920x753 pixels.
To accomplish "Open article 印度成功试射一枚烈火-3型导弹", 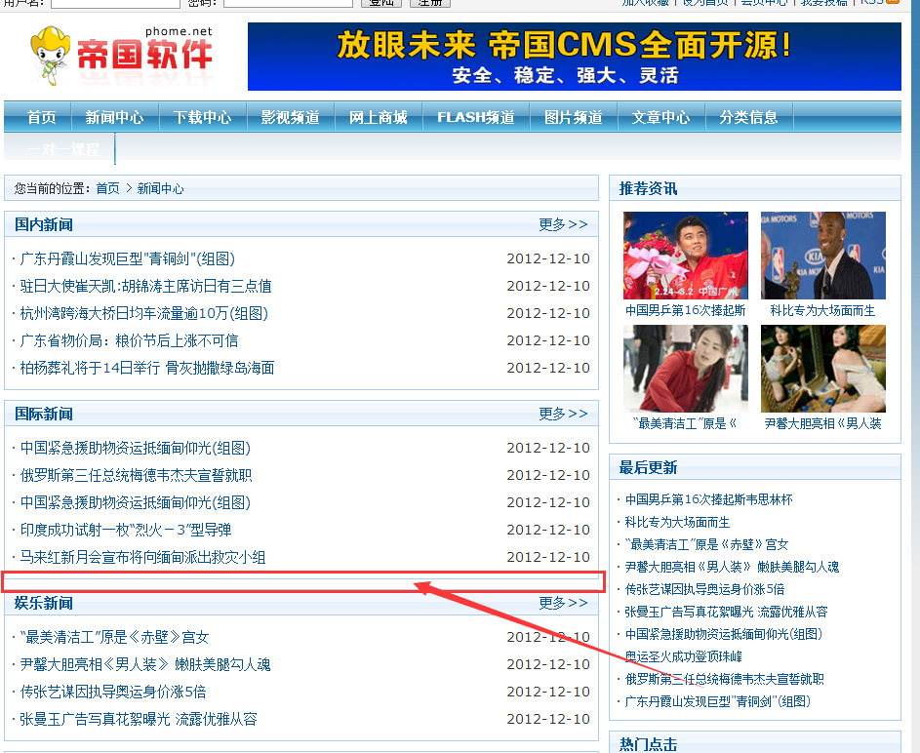I will [126, 530].
